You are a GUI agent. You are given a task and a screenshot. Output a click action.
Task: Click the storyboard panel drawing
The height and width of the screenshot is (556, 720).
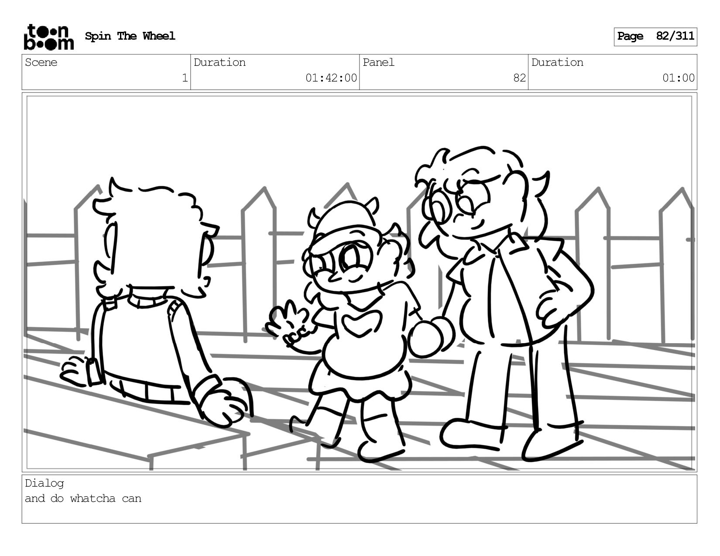point(359,282)
